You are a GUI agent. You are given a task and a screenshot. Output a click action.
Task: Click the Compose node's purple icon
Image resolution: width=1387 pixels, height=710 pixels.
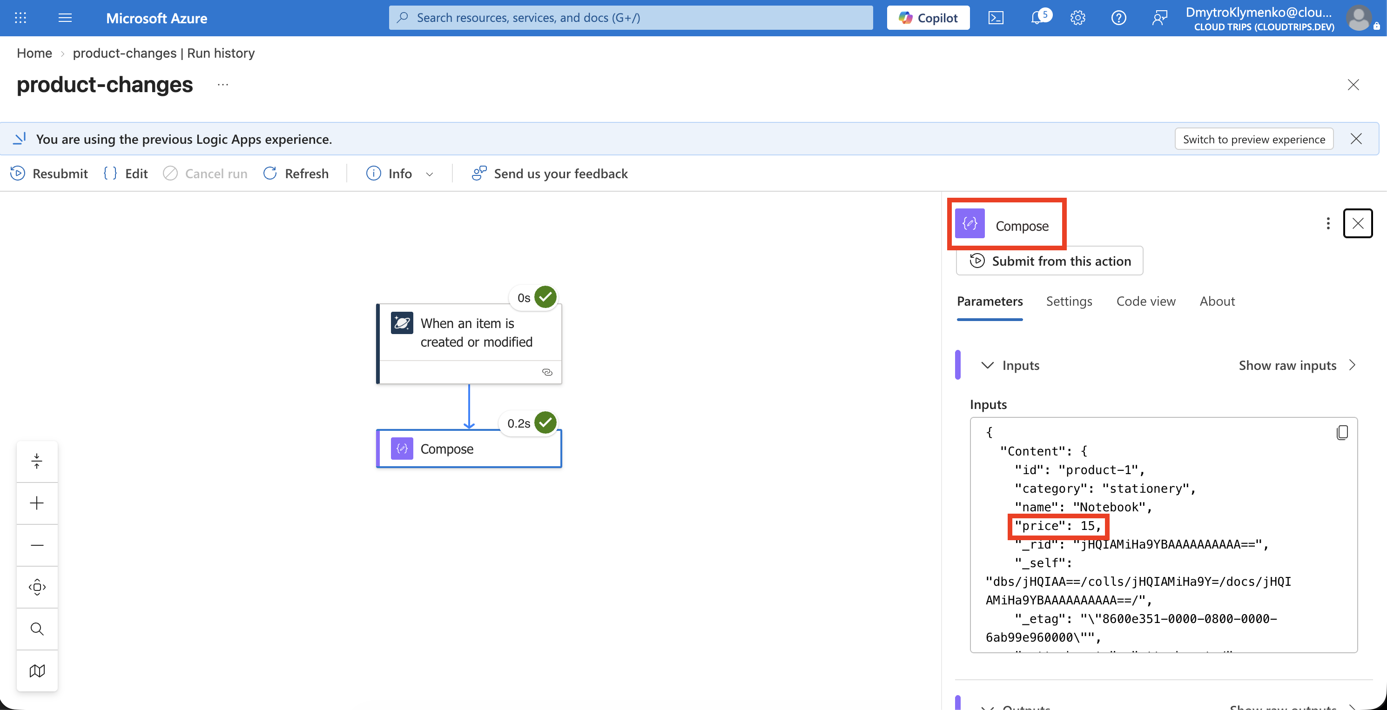(402, 449)
